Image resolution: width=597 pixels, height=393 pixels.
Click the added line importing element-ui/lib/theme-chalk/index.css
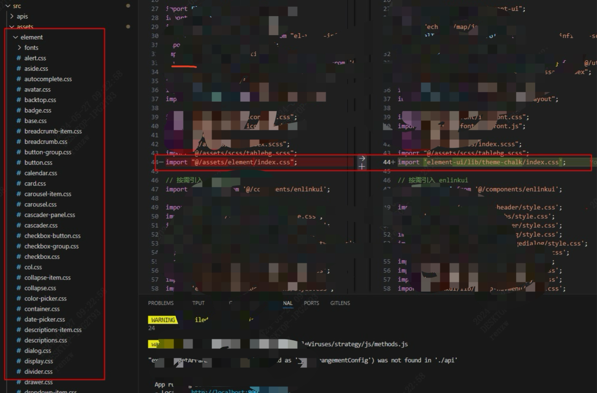click(482, 162)
